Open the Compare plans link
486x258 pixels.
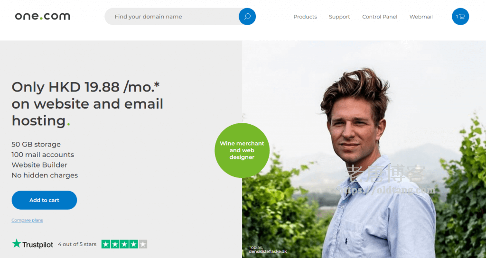(x=27, y=220)
